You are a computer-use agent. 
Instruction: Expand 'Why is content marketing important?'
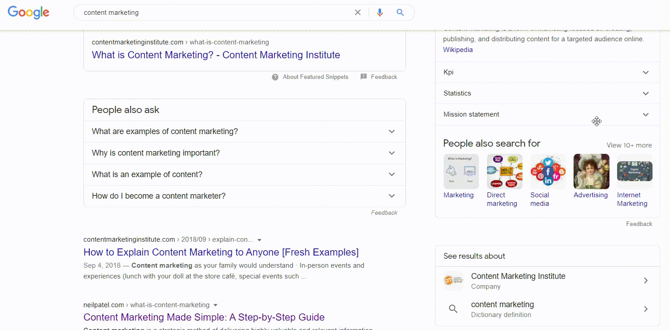pyautogui.click(x=244, y=153)
